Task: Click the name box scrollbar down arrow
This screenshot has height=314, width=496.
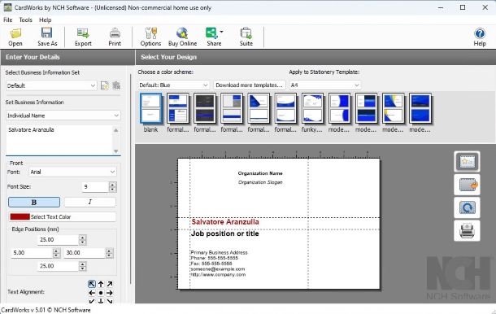Action: point(116,151)
